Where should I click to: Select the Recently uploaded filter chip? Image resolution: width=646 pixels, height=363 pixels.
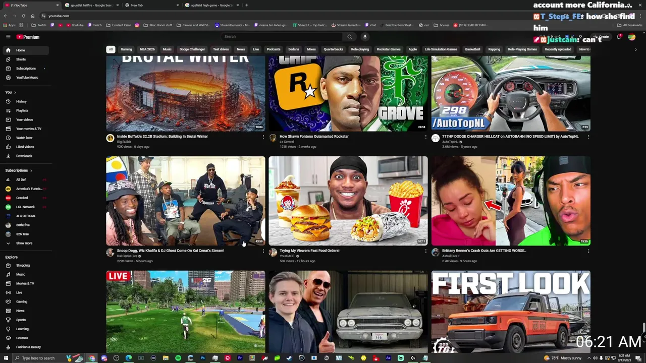(558, 49)
